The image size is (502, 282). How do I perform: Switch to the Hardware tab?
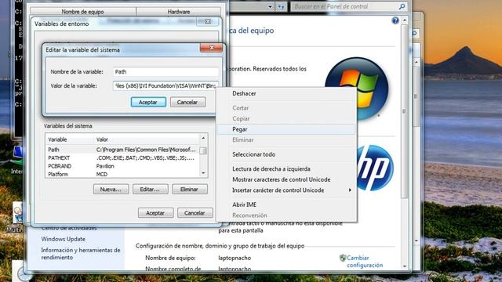click(179, 12)
